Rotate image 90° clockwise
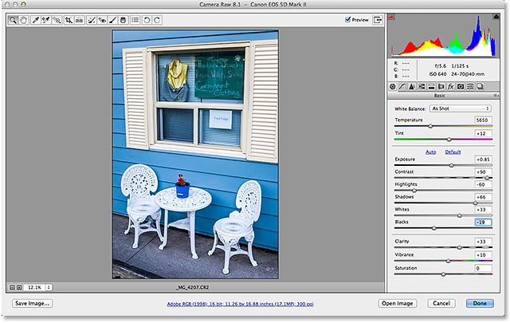This screenshot has width=510, height=323. [x=159, y=19]
